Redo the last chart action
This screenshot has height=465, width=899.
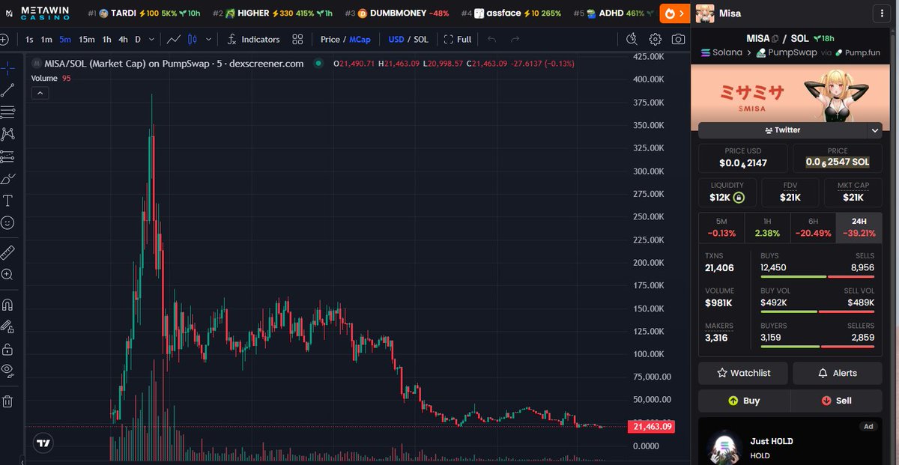pos(515,40)
